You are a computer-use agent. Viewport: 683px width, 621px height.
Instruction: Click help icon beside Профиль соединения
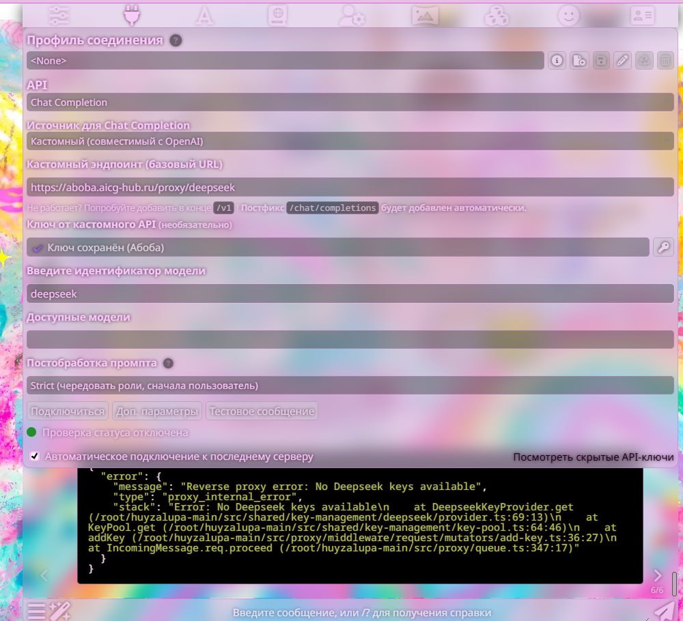pyautogui.click(x=176, y=40)
